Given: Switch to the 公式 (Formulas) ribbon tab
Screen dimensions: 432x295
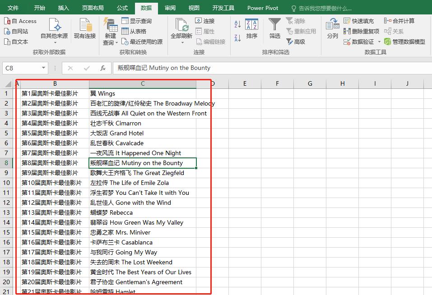Looking at the screenshot, I should [122, 8].
